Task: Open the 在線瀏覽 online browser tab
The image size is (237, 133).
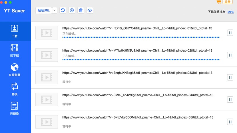Action: click(x=15, y=70)
